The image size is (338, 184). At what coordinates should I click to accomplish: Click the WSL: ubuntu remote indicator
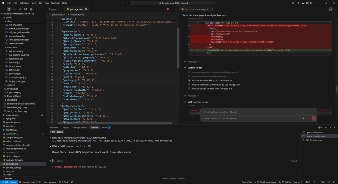tap(9, 182)
